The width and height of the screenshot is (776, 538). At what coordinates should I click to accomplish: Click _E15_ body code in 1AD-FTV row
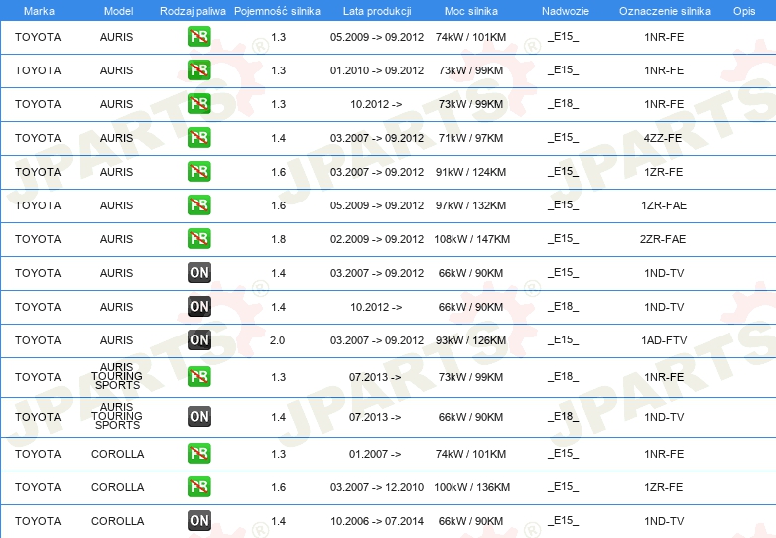tap(564, 340)
